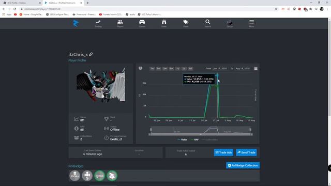Screen dimensions: 331x186
Task: Open the Tofuu's World bookmark
Action: (149, 14)
